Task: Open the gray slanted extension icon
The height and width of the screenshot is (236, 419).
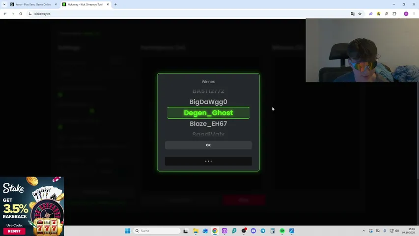Action: [x=387, y=14]
